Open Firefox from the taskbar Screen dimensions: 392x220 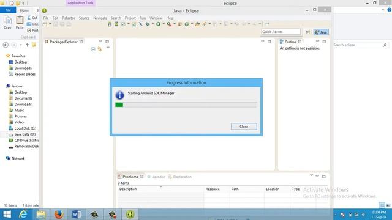59,215
